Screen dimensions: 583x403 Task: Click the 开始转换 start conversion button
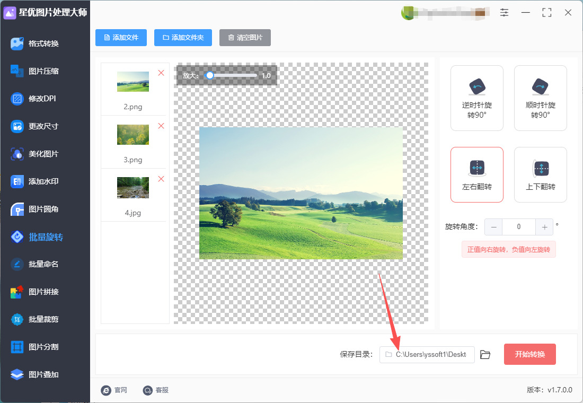pyautogui.click(x=530, y=354)
